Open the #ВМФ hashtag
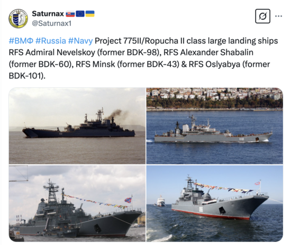Screen dimensions: 291x245 coord(21,41)
